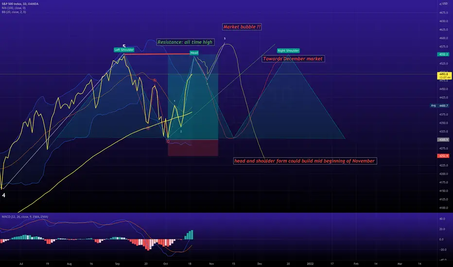Click the 'Head' pattern label

(x=194, y=53)
